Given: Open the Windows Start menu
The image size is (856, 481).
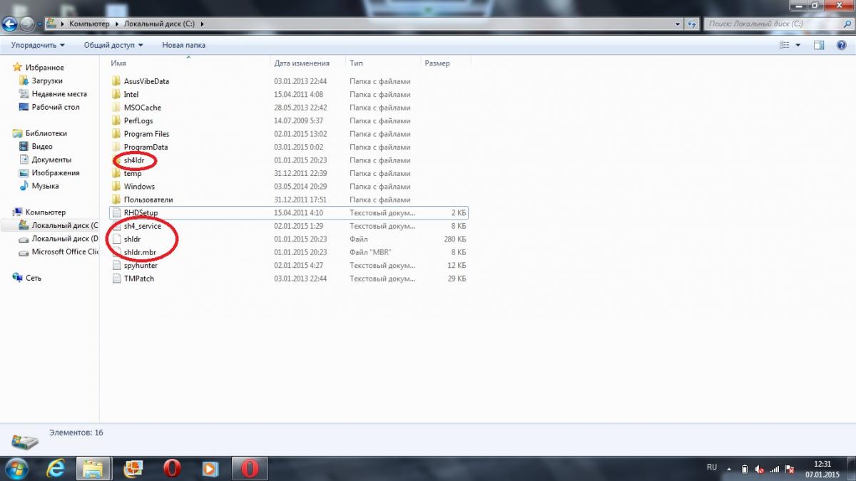Looking at the screenshot, I should (16, 468).
